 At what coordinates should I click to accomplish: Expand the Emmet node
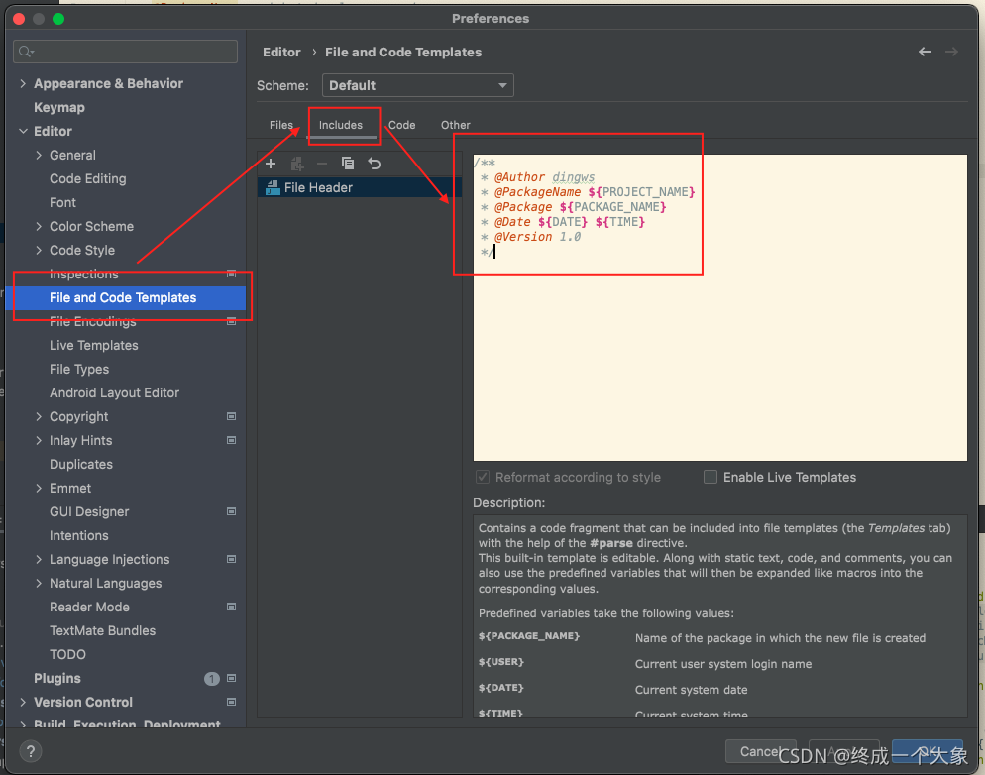tap(39, 488)
